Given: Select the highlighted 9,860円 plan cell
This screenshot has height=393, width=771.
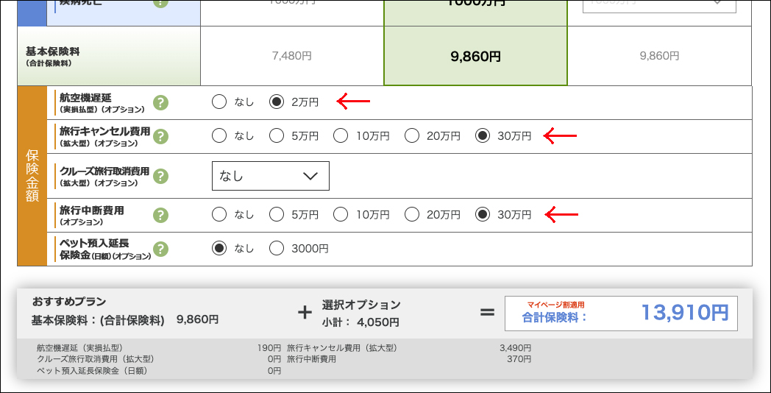Looking at the screenshot, I should pos(475,56).
